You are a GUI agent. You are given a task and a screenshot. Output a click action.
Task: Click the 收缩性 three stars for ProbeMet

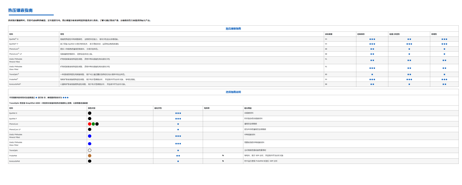444,80
